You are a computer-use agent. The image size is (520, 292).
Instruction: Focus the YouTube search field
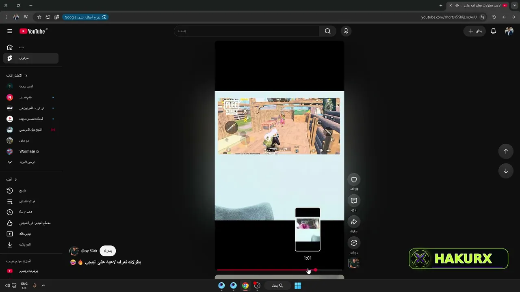247,31
